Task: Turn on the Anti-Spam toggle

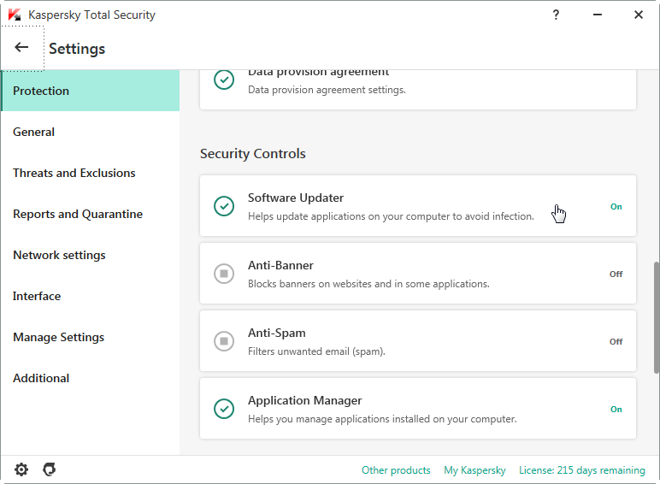Action: point(616,342)
